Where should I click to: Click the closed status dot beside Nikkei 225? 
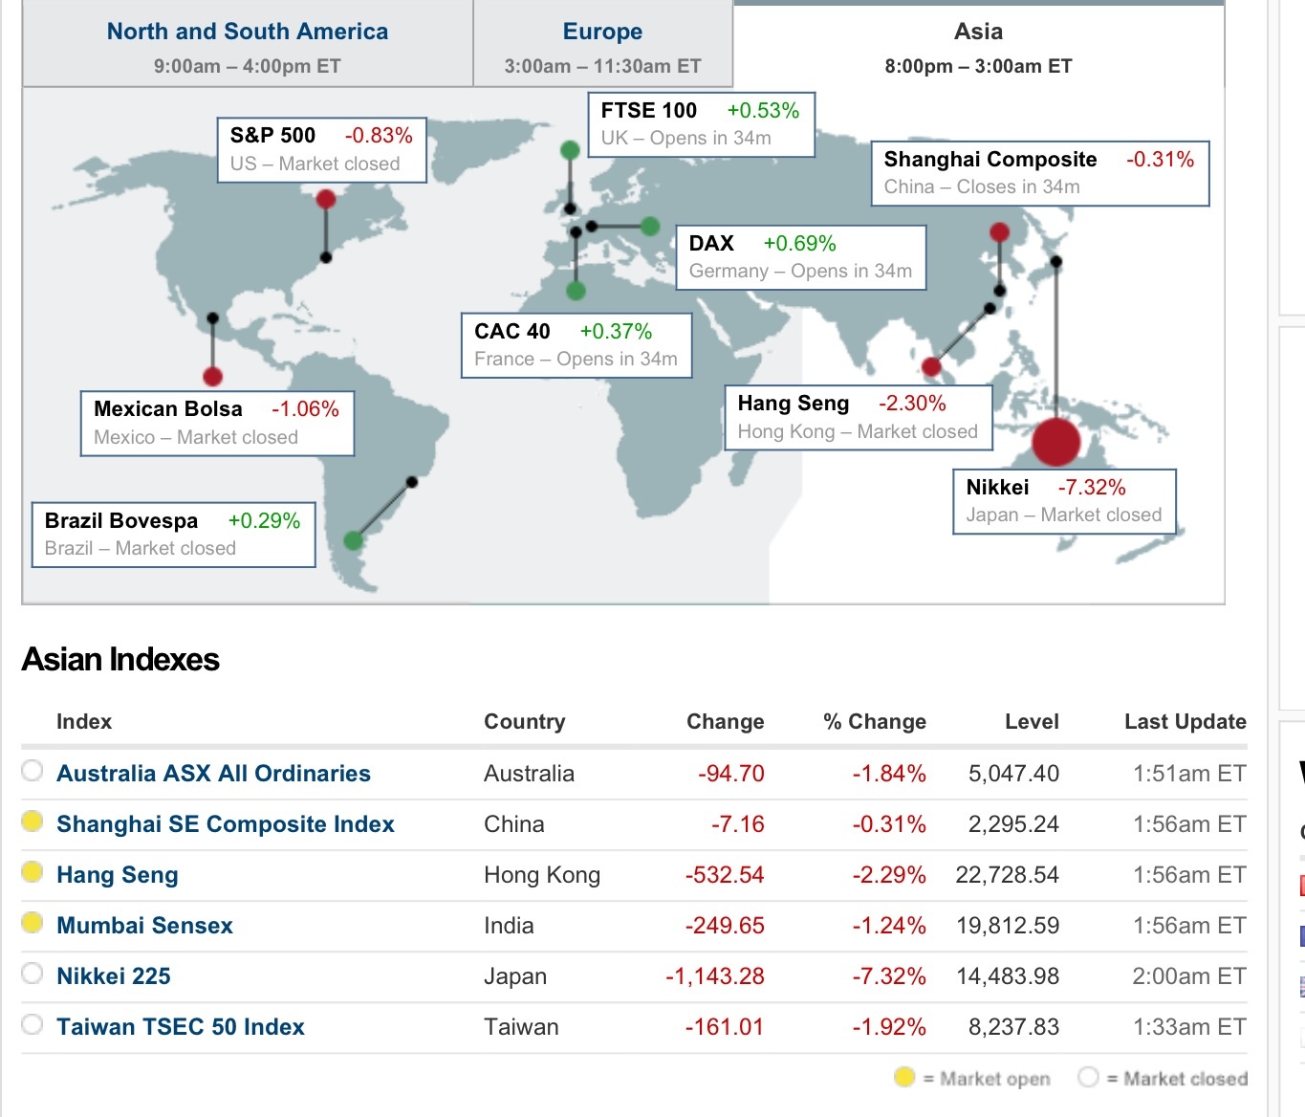pyautogui.click(x=33, y=973)
